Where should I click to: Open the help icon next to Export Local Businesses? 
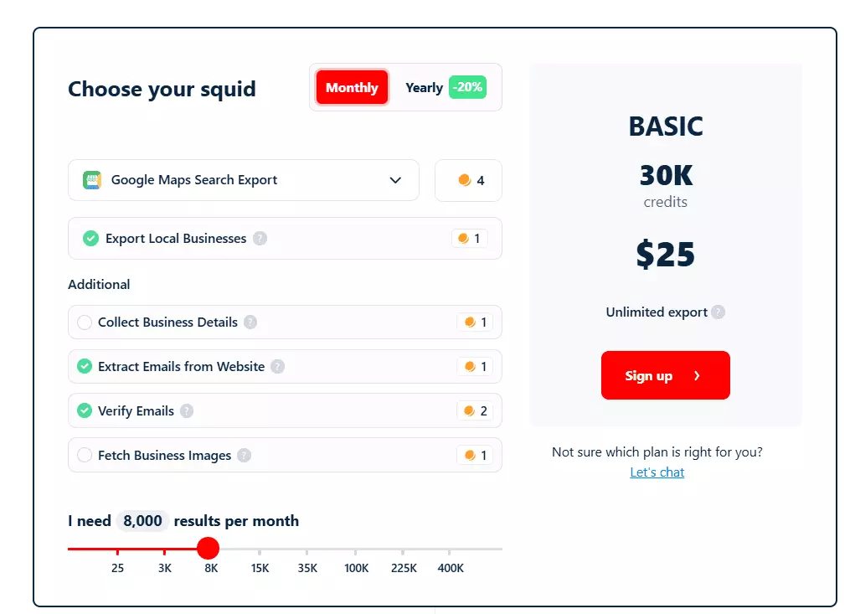tap(260, 238)
